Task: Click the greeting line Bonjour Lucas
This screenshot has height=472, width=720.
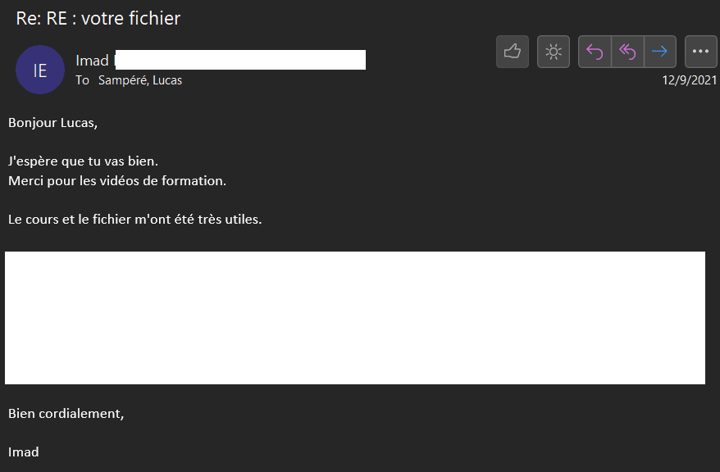Action: click(52, 123)
